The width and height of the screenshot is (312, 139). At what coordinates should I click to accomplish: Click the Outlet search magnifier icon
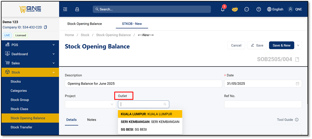[x=165, y=104]
